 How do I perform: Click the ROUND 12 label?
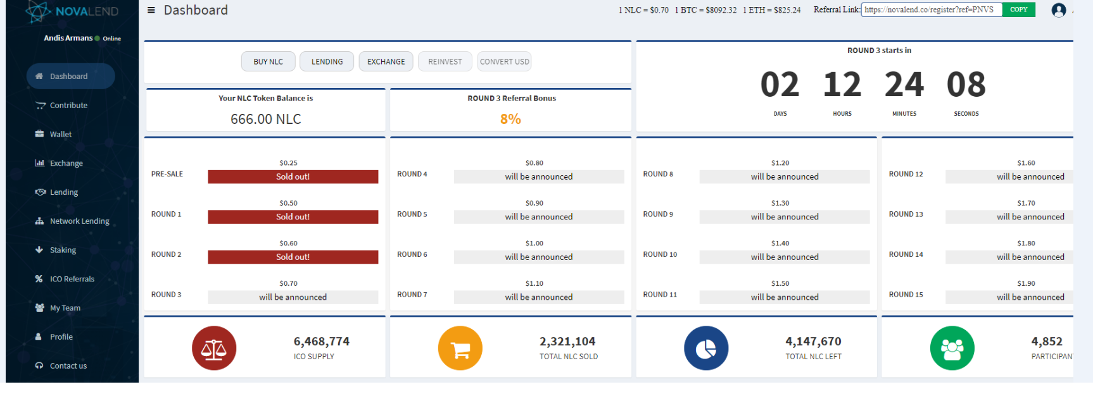[x=906, y=174]
